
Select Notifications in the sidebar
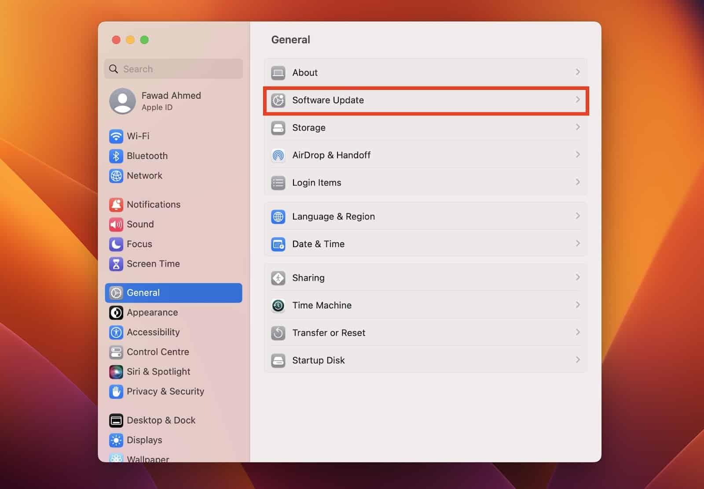click(x=173, y=204)
